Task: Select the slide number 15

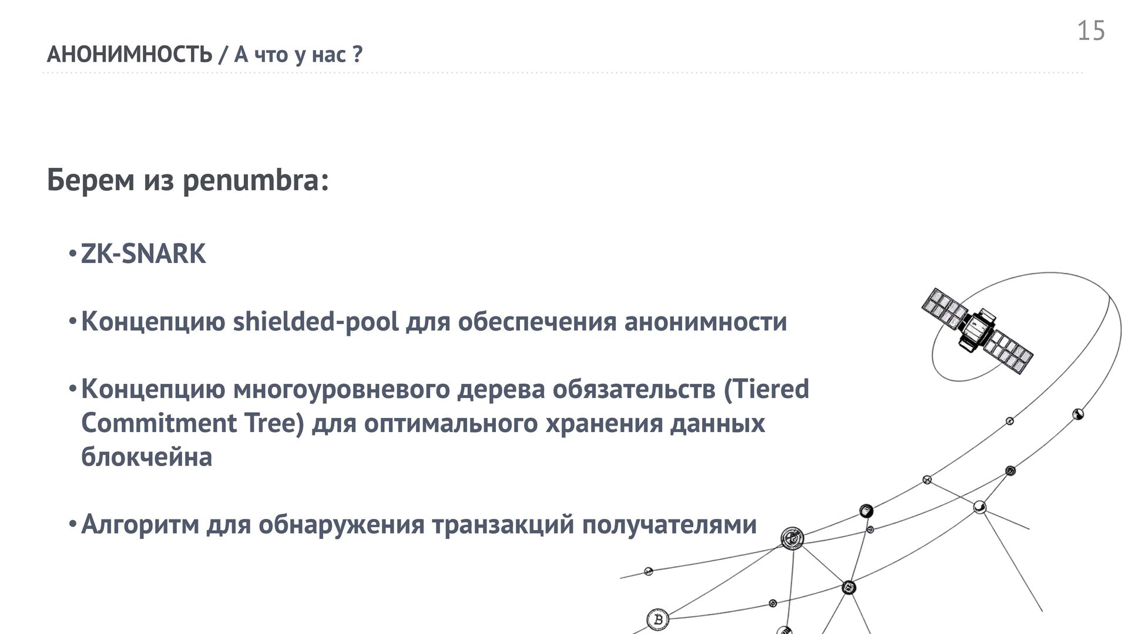Action: (1091, 31)
